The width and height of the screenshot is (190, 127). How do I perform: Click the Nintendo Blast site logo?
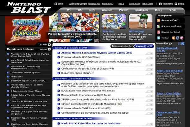point(29,8)
